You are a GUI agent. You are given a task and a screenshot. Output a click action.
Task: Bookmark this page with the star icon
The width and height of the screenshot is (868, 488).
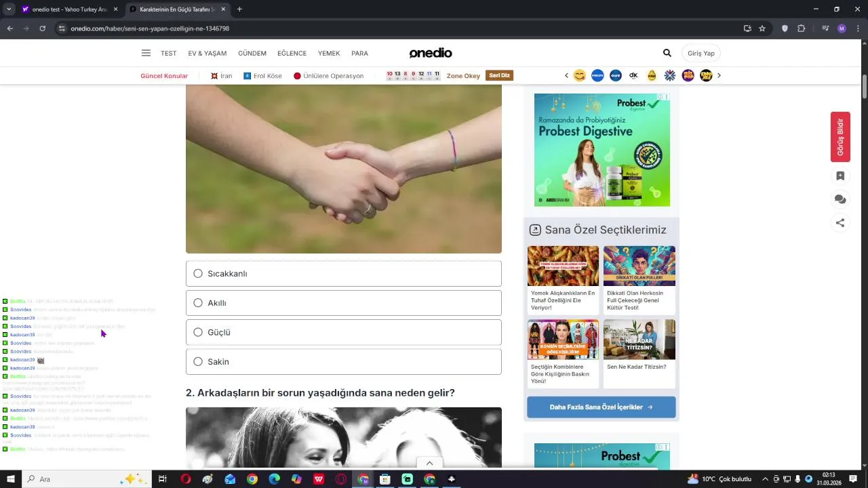click(762, 28)
